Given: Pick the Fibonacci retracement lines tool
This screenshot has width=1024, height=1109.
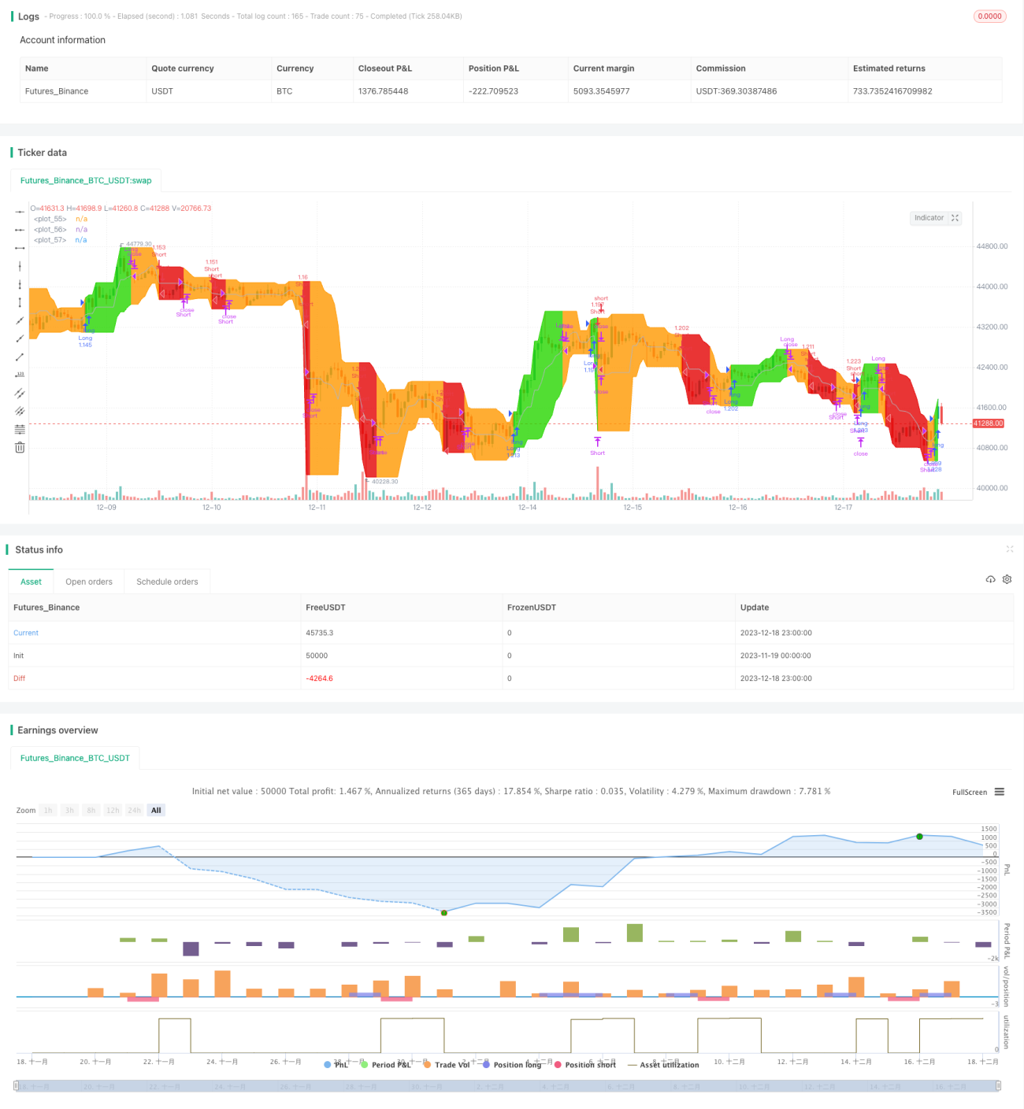Looking at the screenshot, I should click(20, 429).
